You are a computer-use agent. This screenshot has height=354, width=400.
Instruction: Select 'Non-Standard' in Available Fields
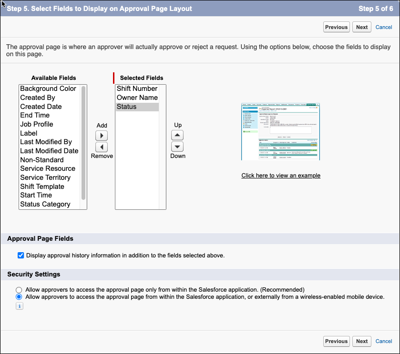click(x=50, y=160)
